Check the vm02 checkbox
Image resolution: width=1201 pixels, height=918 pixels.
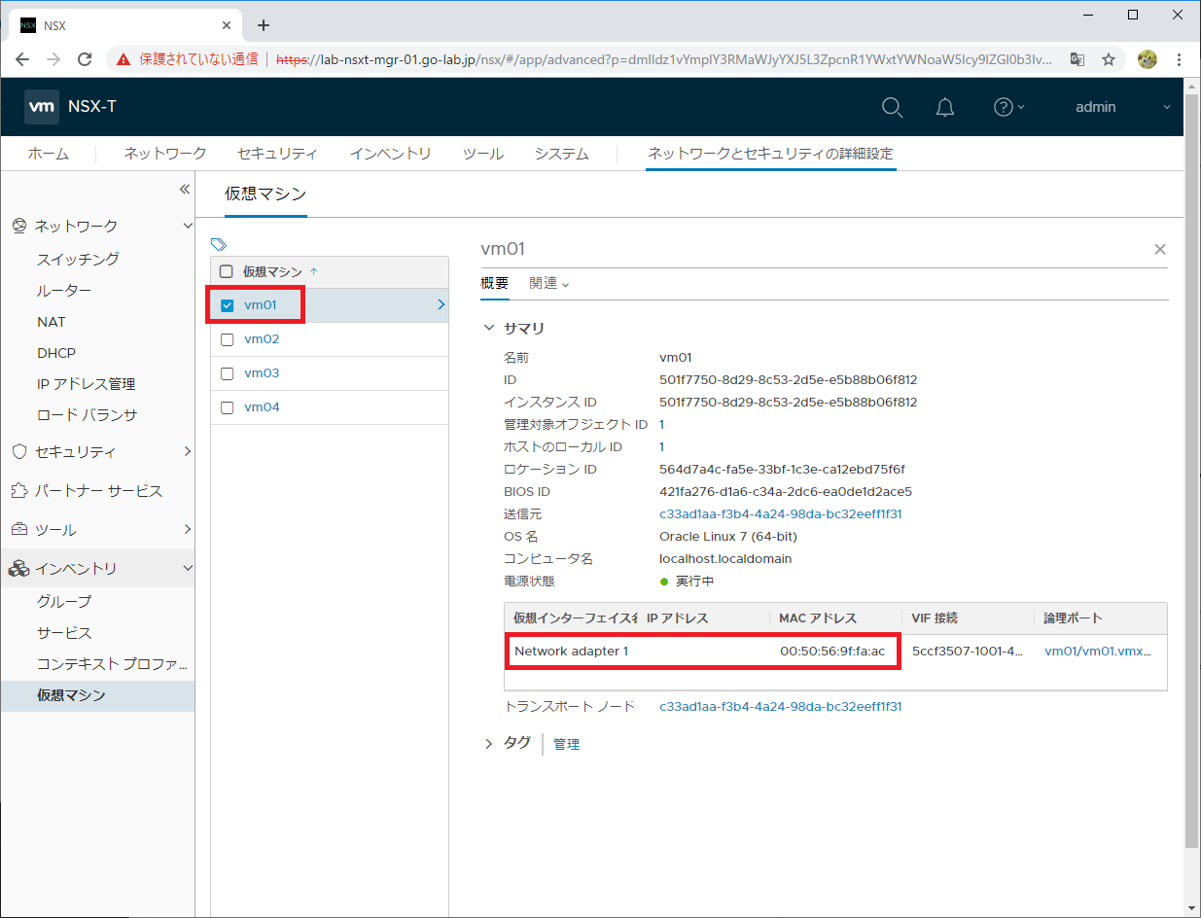(227, 339)
